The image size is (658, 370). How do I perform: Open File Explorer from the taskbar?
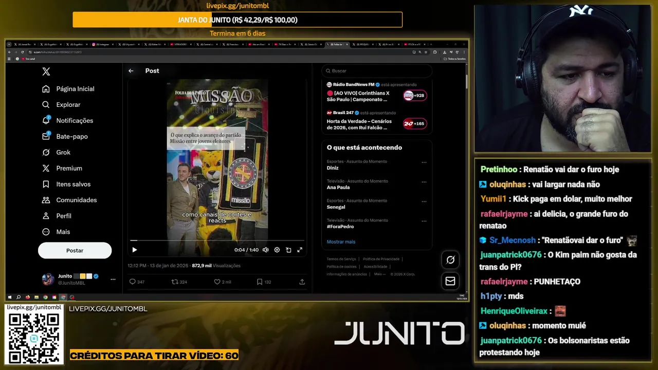(x=36, y=297)
